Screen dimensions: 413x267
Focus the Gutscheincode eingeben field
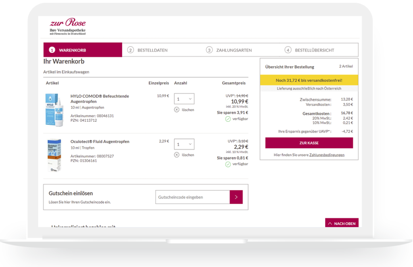click(x=192, y=197)
